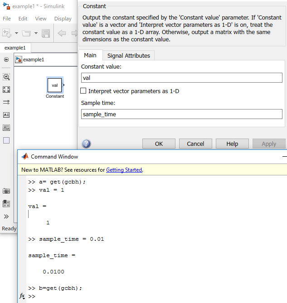Click the New Model toolbar icon

click(7, 33)
